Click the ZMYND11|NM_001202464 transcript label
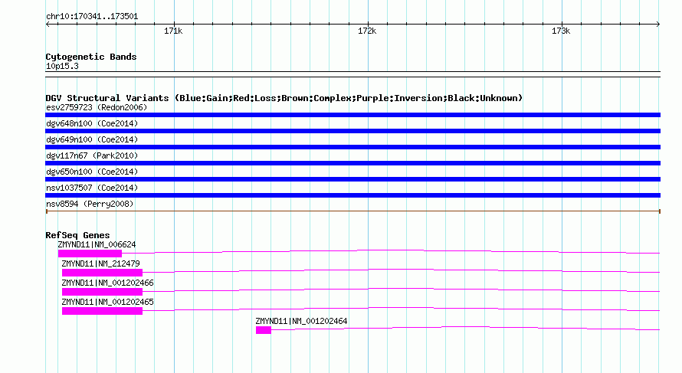 click(x=301, y=321)
